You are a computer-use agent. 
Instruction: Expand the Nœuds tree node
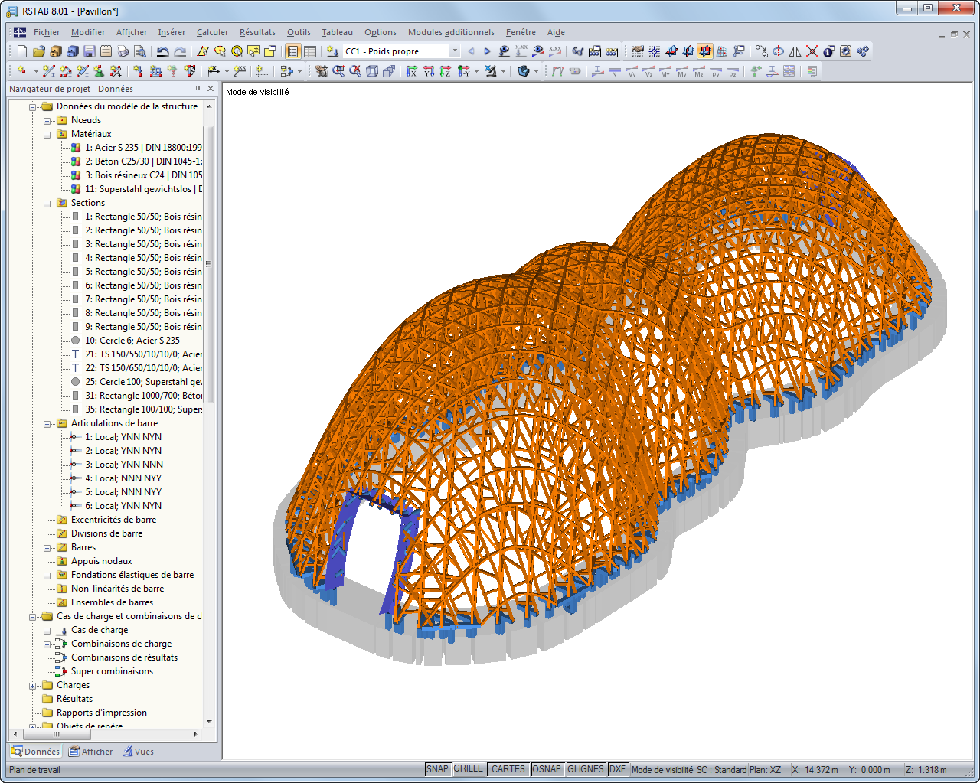47,121
